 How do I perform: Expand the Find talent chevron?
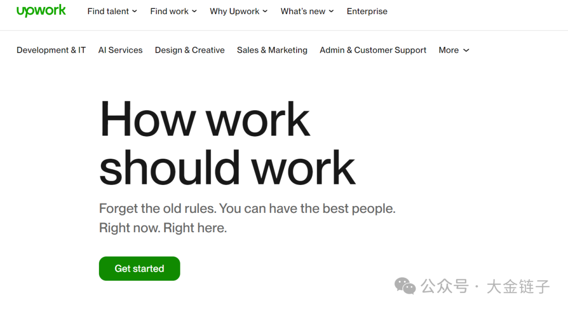(135, 11)
